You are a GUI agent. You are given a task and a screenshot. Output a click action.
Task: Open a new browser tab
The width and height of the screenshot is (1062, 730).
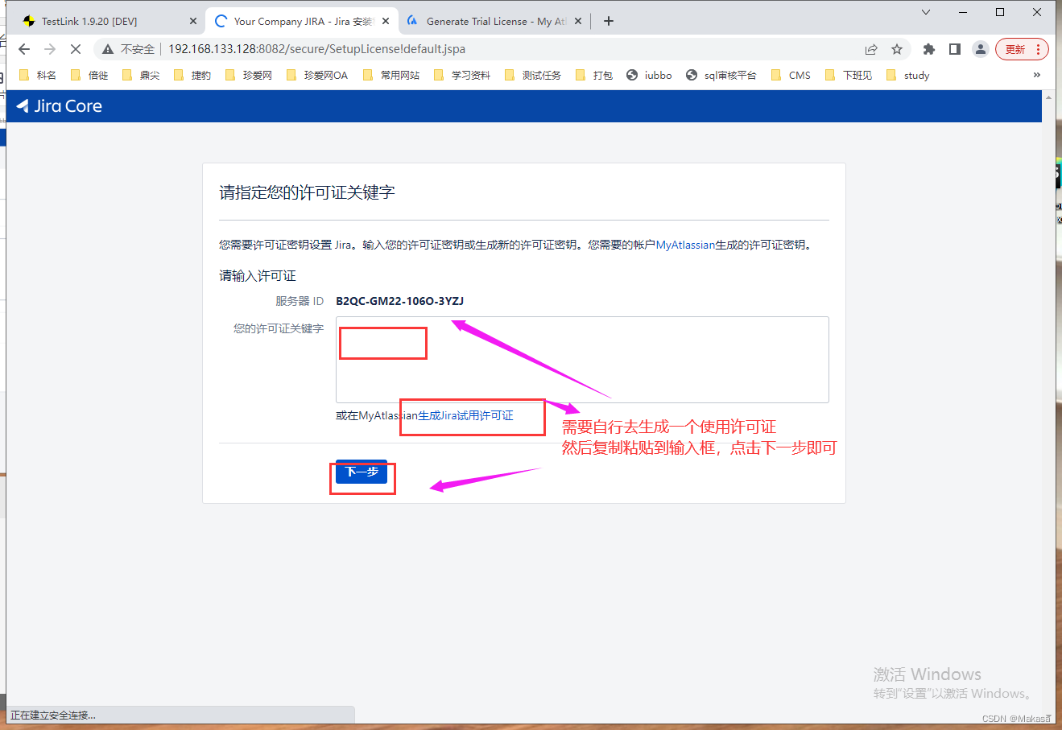click(609, 21)
